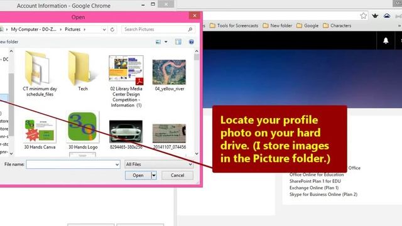Image resolution: width=402 pixels, height=226 pixels.
Task: Change the view with the view icon
Action: 158,42
